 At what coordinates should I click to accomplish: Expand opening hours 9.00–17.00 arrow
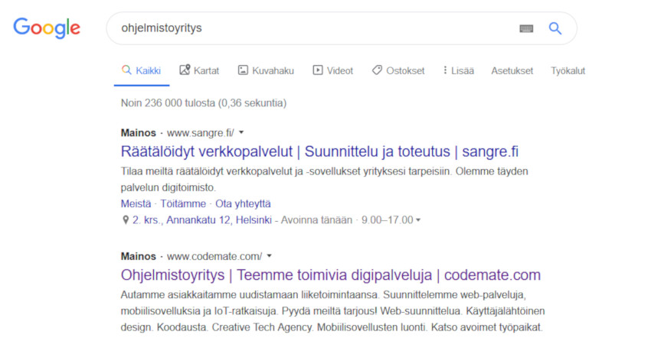click(x=418, y=220)
